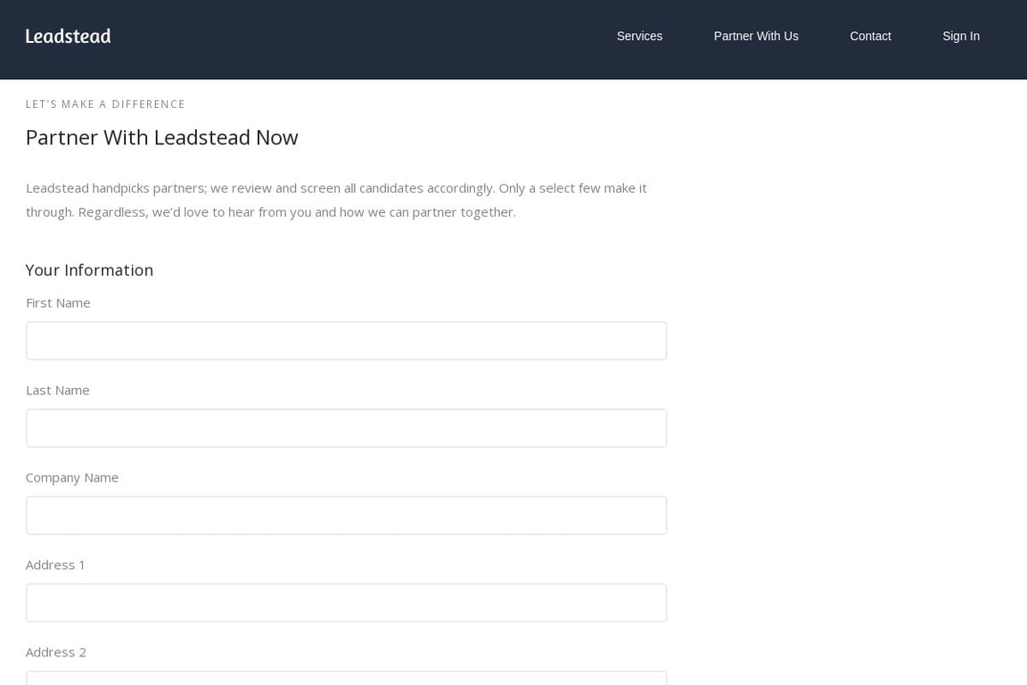Go to the Leadstead logo home link

(x=68, y=36)
